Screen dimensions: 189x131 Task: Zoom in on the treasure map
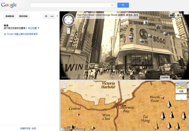pos(64,84)
